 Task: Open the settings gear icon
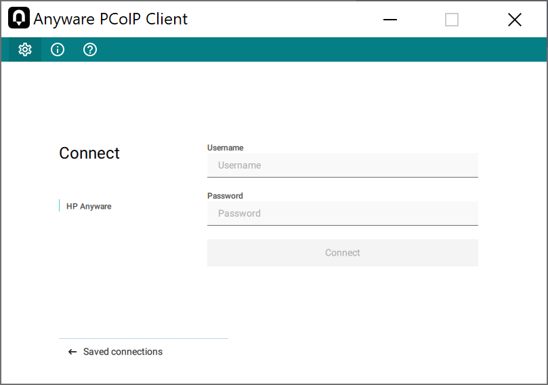click(25, 49)
